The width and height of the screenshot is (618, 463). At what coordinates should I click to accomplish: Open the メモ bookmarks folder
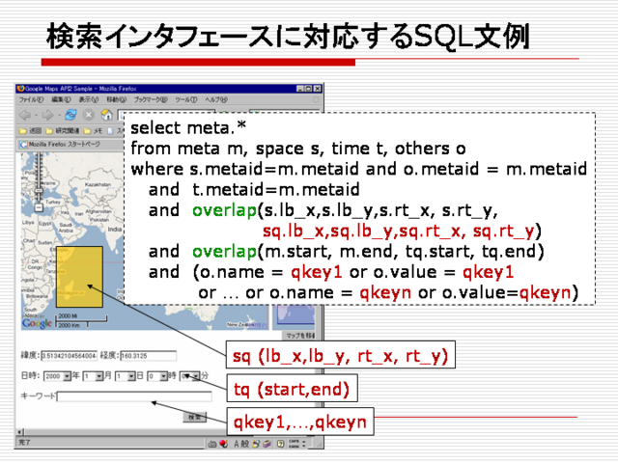point(93,131)
